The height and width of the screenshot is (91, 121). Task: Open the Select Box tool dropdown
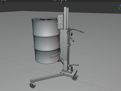point(2,3)
